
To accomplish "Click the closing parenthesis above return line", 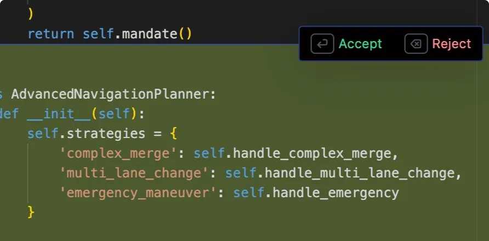I will tap(31, 14).
